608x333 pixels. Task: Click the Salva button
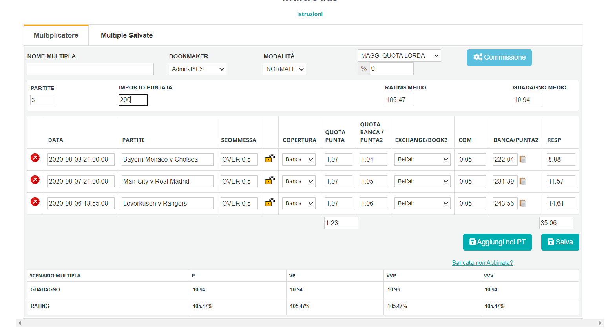(x=560, y=242)
